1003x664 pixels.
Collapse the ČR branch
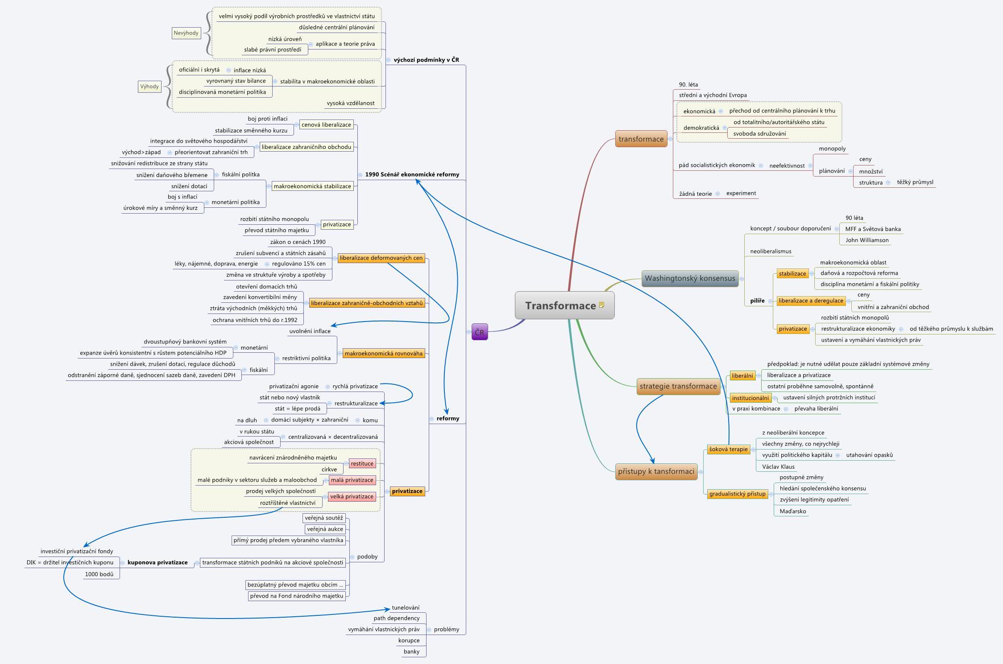[x=468, y=332]
